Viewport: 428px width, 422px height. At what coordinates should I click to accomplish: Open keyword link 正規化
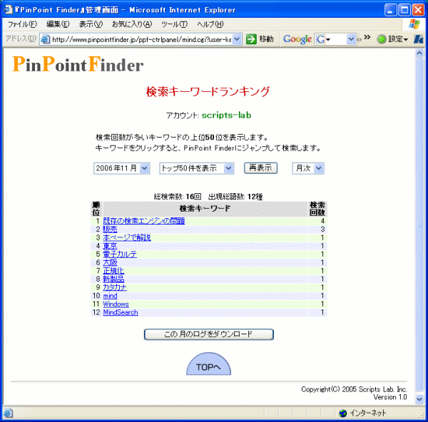[113, 271]
